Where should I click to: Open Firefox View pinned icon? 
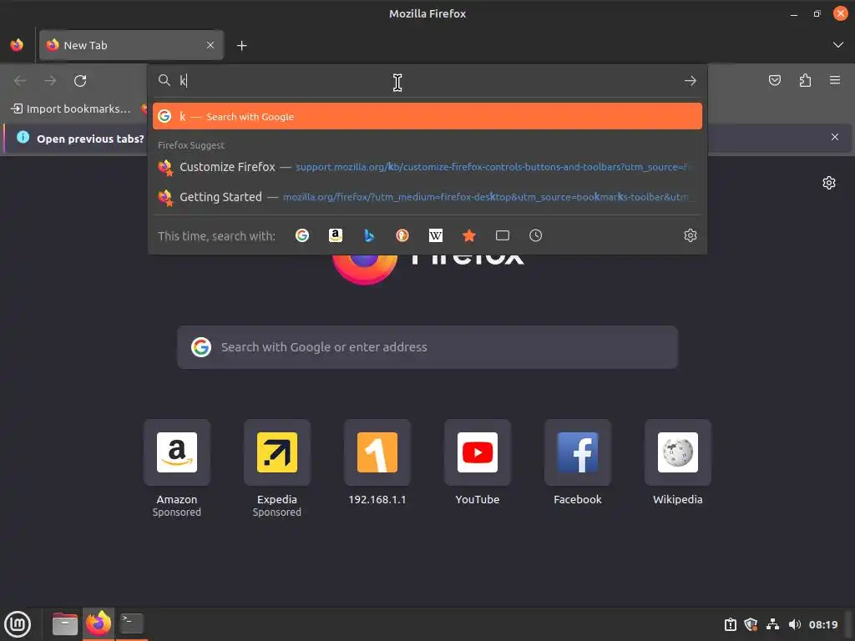(x=17, y=45)
